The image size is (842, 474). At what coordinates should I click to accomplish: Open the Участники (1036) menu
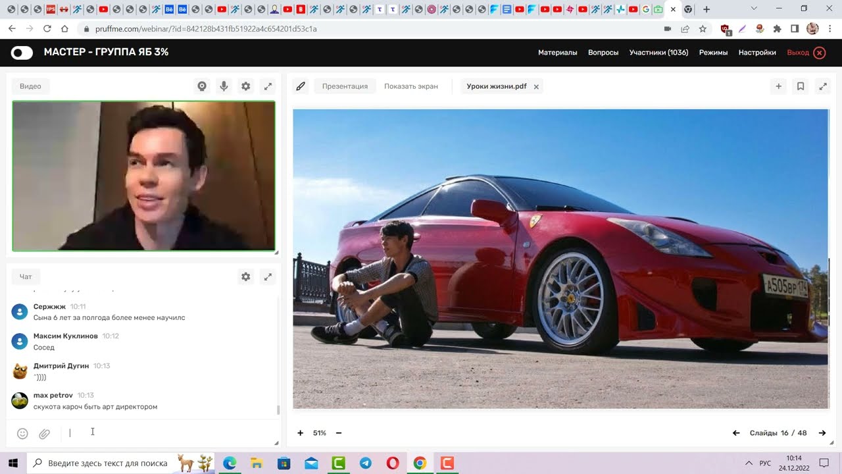[658, 53]
